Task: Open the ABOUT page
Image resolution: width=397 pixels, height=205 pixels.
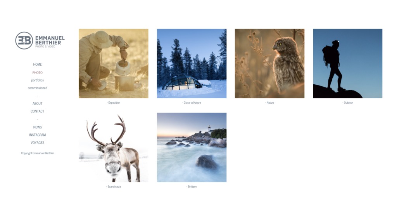Action: click(x=38, y=104)
